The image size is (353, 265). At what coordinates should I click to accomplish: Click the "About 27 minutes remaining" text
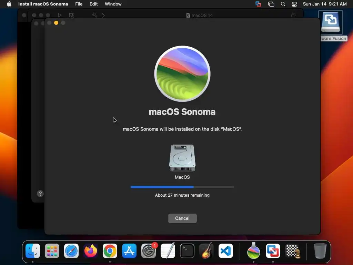click(182, 195)
